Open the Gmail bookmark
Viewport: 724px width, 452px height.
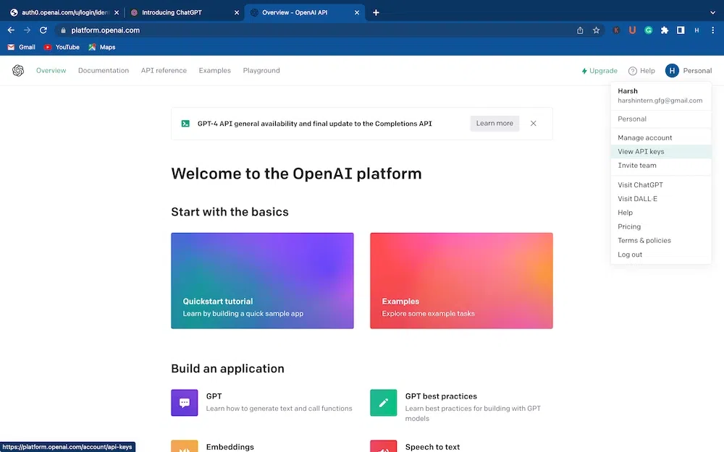(x=21, y=47)
